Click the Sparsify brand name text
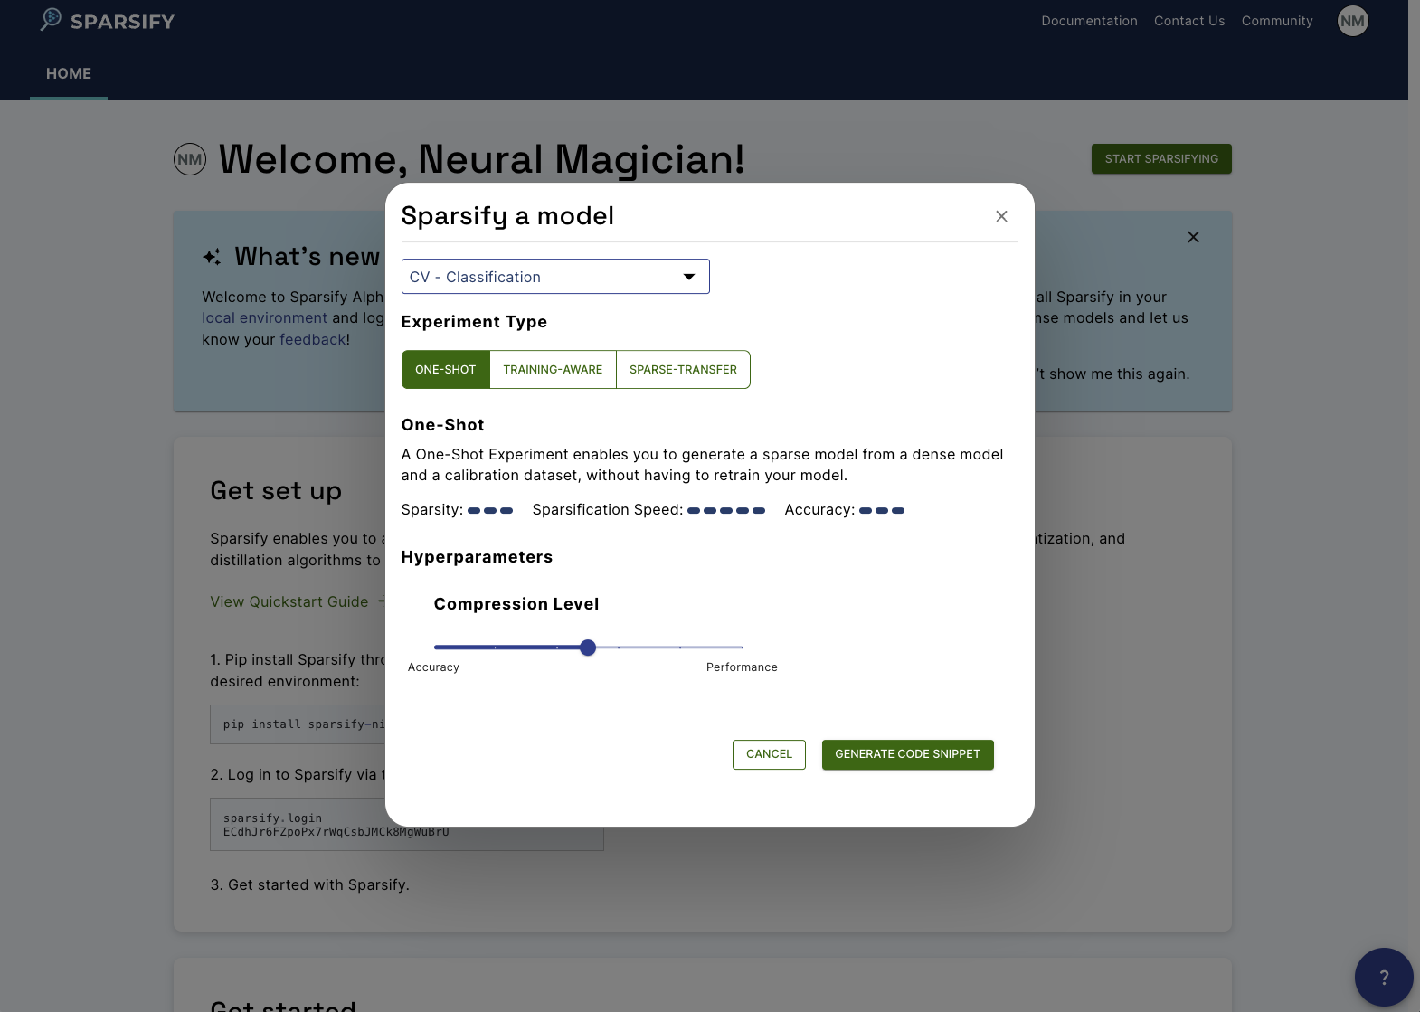This screenshot has height=1012, width=1420. pos(122,22)
